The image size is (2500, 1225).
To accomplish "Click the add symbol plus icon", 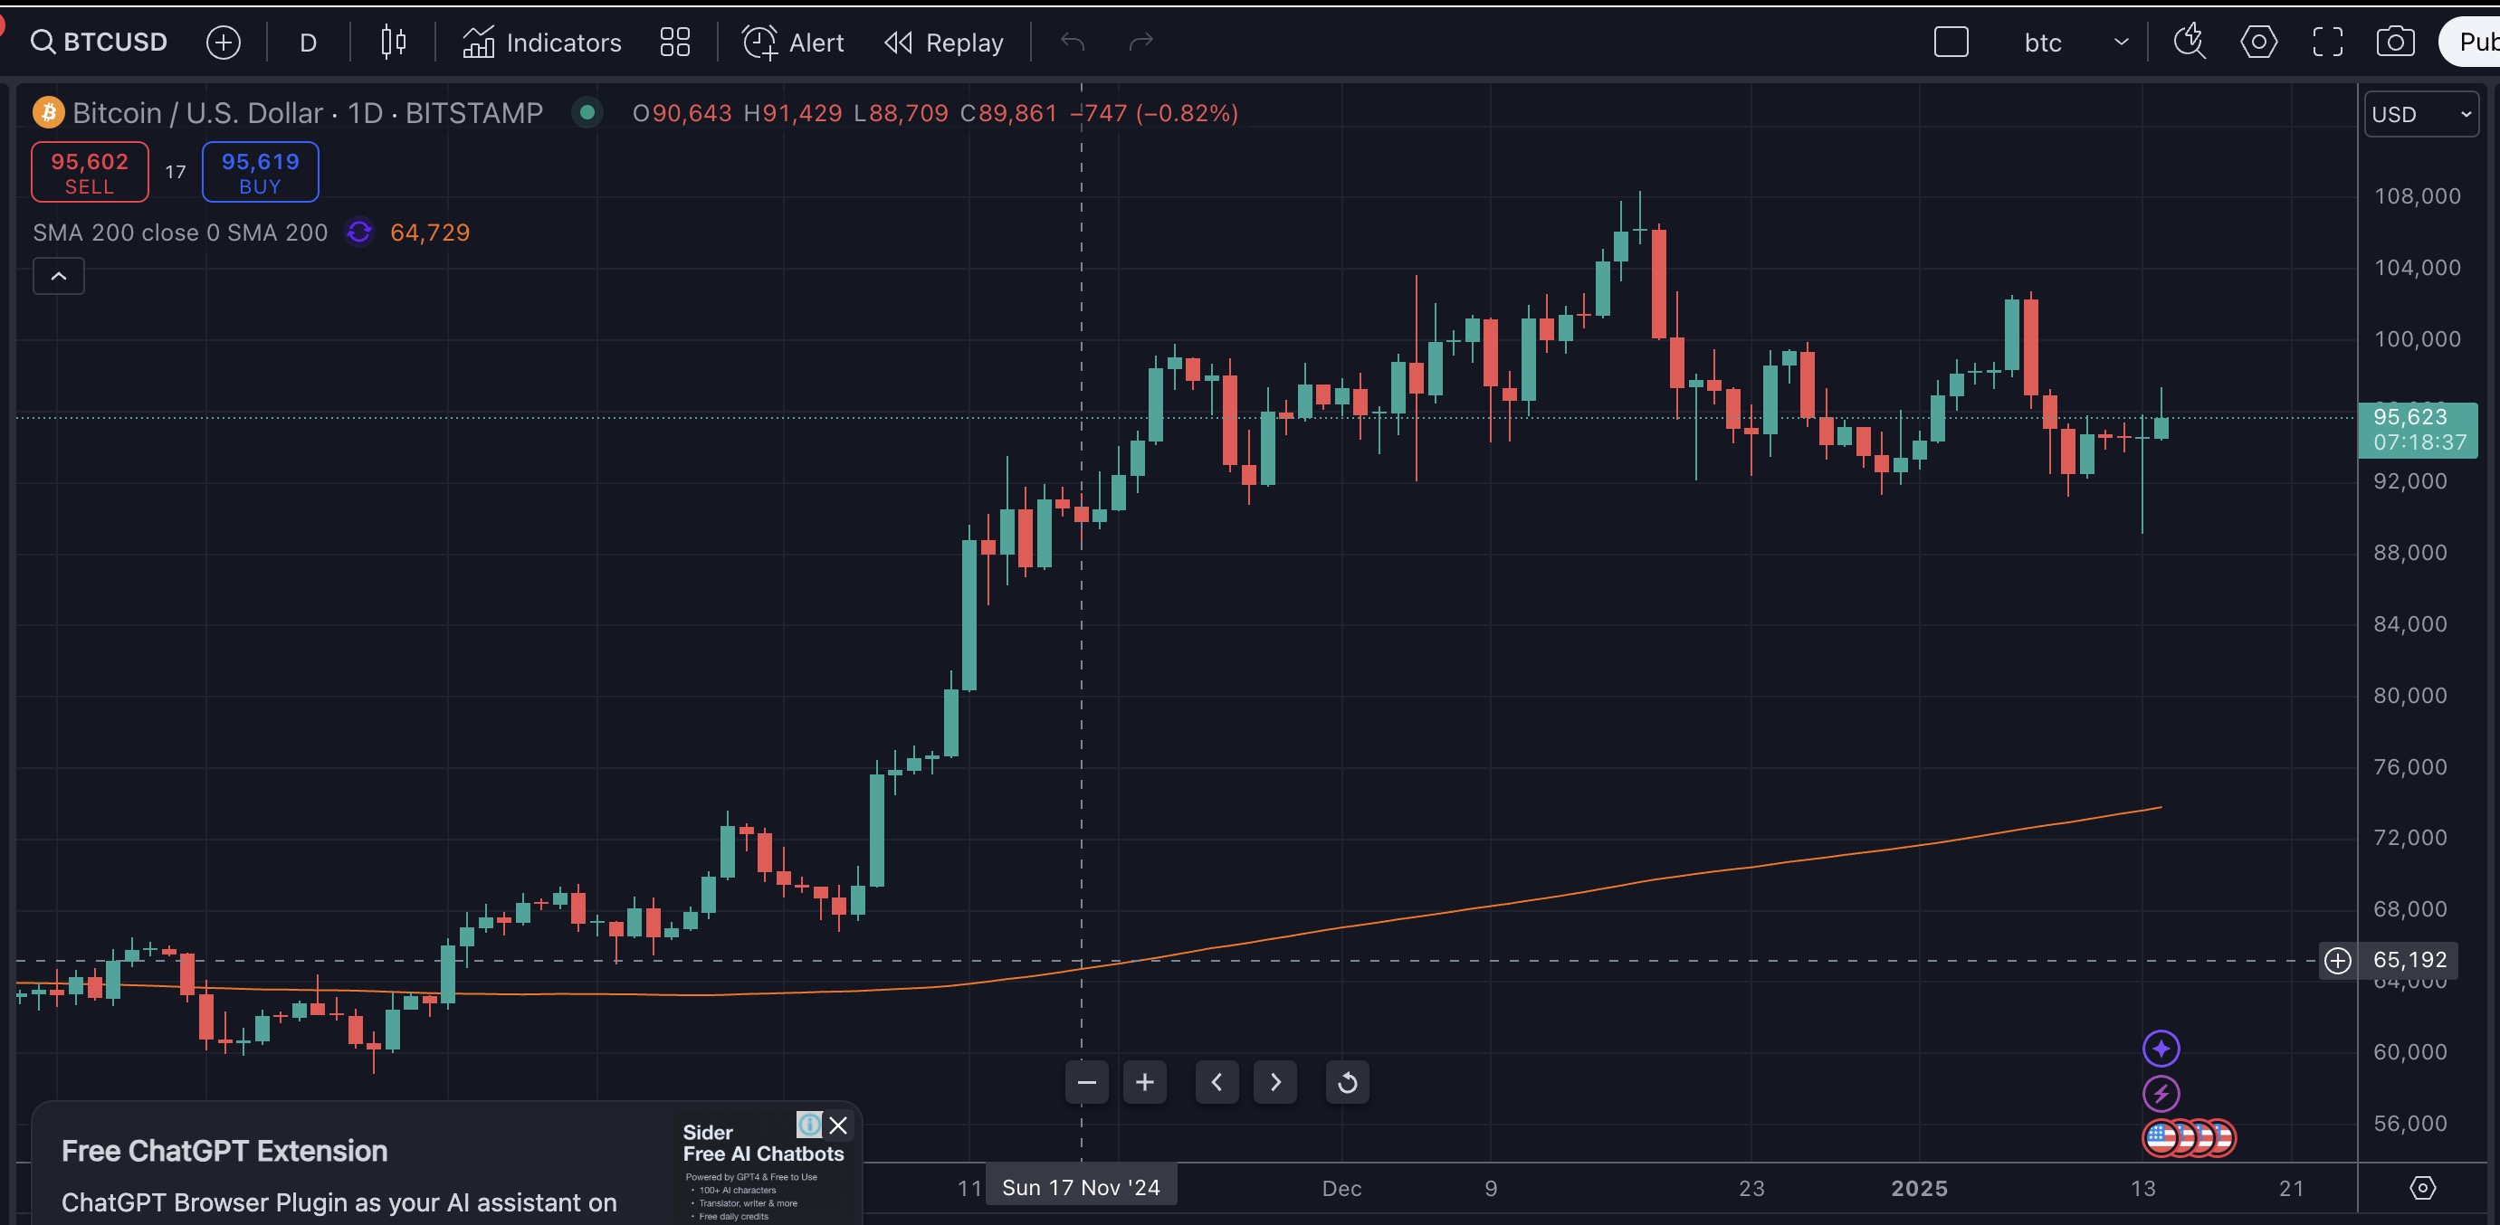I will point(224,42).
